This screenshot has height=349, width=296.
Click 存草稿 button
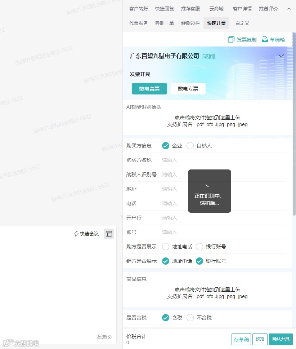[x=241, y=339]
